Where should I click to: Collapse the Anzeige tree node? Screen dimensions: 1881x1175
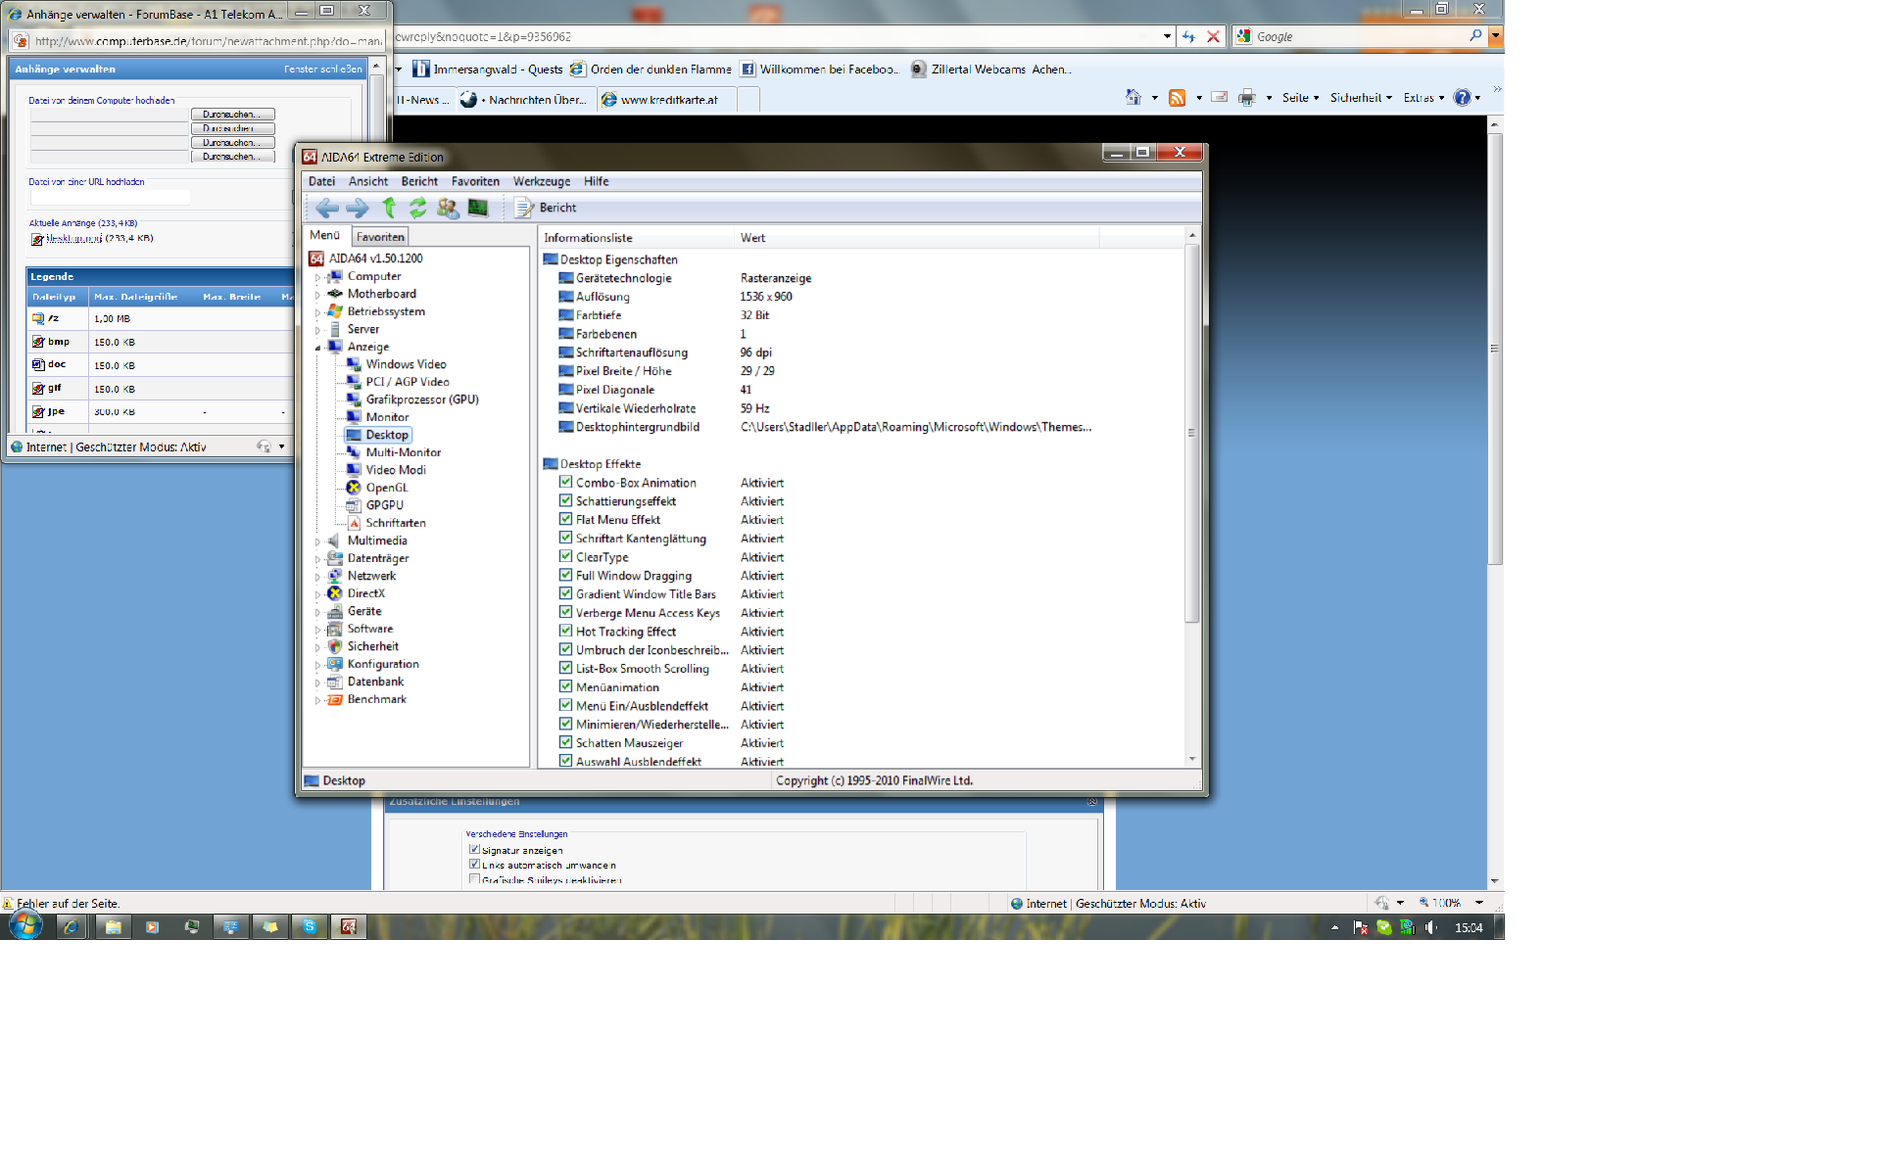pos(317,348)
